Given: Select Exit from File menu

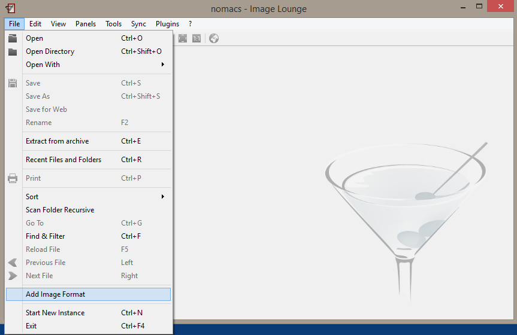Looking at the screenshot, I should [89, 326].
